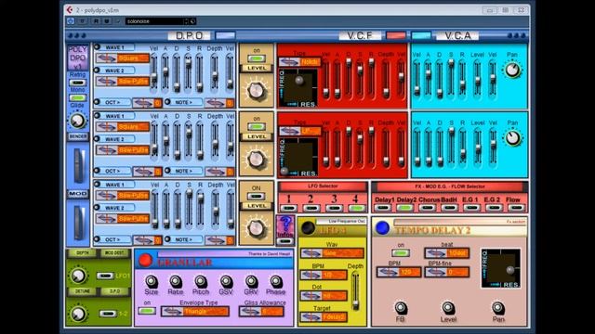Toggle LFO Selector 4 switch
The image size is (595, 334).
pos(356,208)
